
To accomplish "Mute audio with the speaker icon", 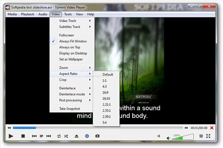I will tap(168, 138).
